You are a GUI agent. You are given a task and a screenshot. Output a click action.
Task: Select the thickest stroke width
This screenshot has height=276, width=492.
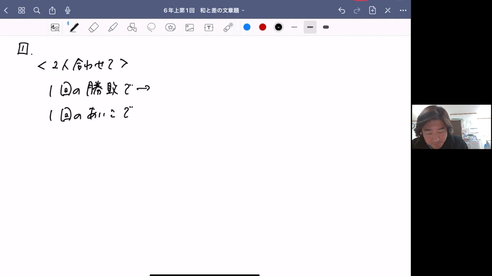pyautogui.click(x=326, y=27)
